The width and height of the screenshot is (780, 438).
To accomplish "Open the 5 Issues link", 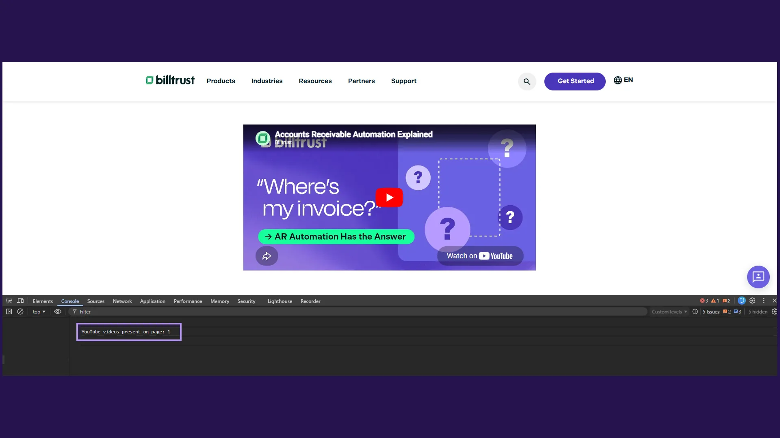I will (722, 312).
